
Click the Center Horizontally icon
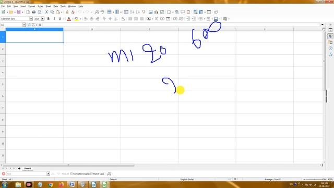pos(92,19)
